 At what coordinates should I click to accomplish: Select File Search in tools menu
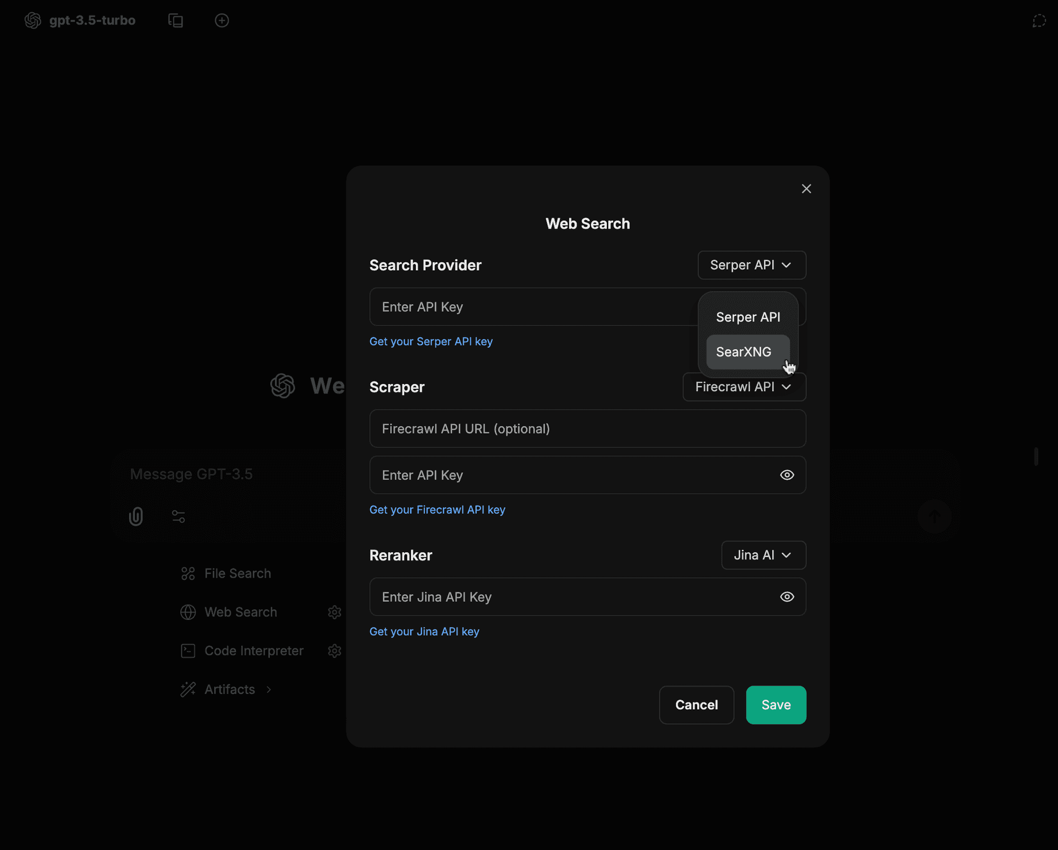pyautogui.click(x=238, y=573)
